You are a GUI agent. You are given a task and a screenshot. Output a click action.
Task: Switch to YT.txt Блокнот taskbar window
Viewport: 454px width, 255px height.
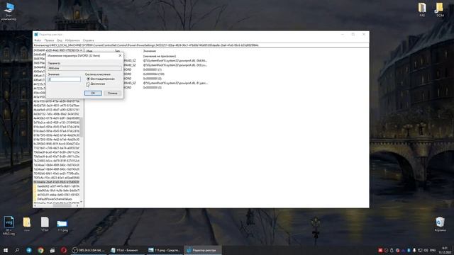126,250
